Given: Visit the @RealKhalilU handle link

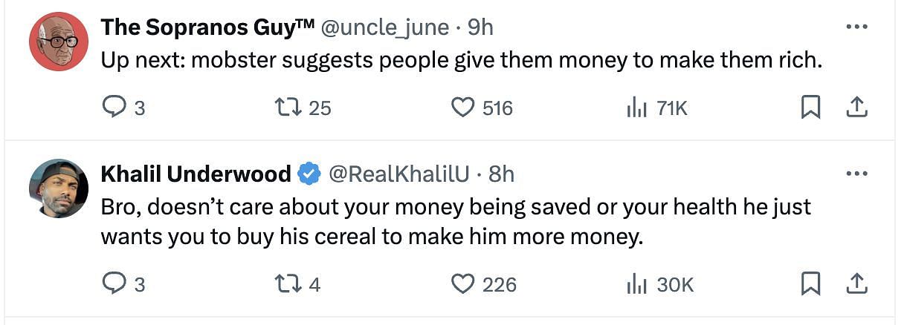Looking at the screenshot, I should point(398,174).
